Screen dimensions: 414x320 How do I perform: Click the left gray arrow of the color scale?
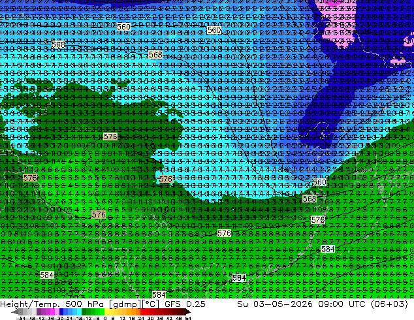pyautogui.click(x=14, y=312)
